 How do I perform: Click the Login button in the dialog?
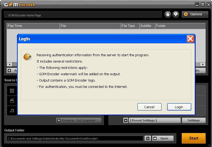coord(179,107)
